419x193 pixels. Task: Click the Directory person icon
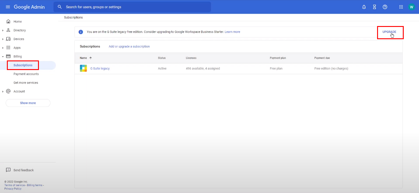tap(8, 30)
